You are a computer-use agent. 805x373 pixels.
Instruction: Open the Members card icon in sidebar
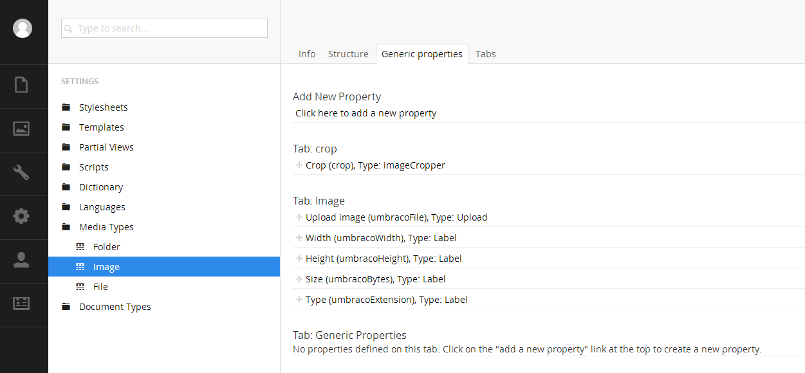(x=21, y=304)
